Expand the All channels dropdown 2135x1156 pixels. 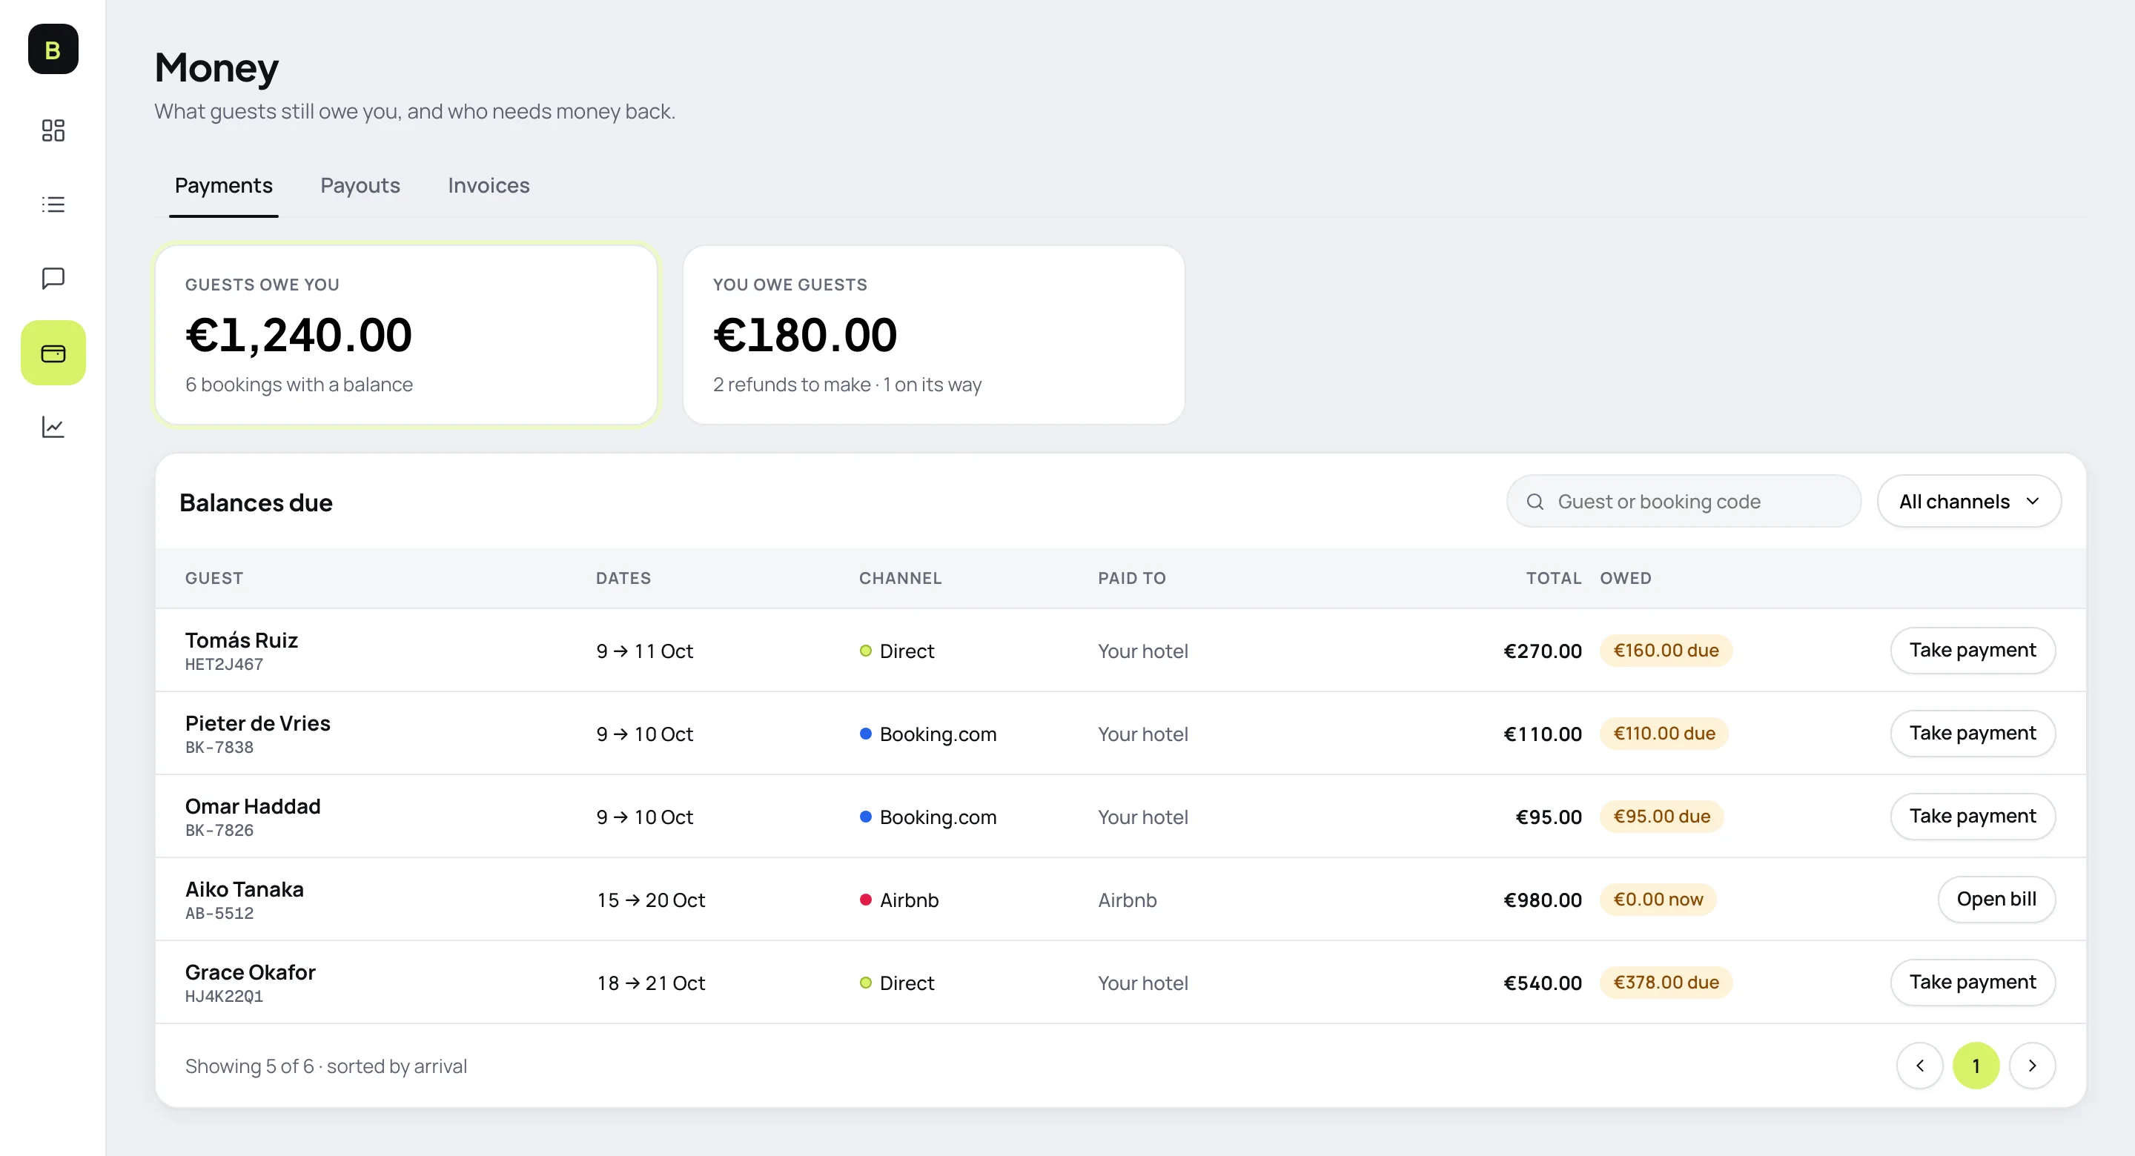(1969, 502)
